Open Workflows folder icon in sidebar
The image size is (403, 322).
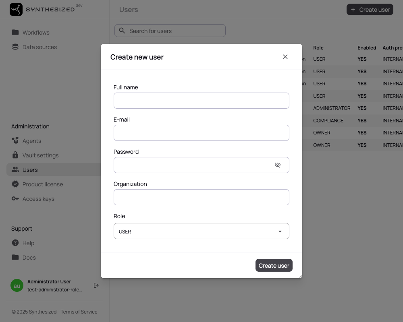point(15,32)
